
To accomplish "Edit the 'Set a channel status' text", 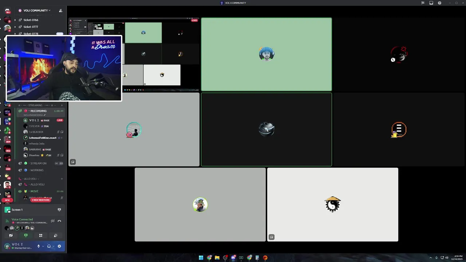I will 35,115.
